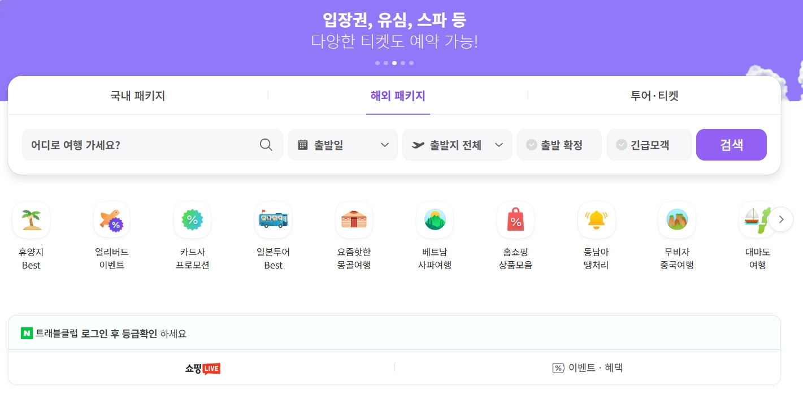The image size is (803, 398).
Task: Open the 무비자 중국여행 category
Action: click(x=676, y=220)
